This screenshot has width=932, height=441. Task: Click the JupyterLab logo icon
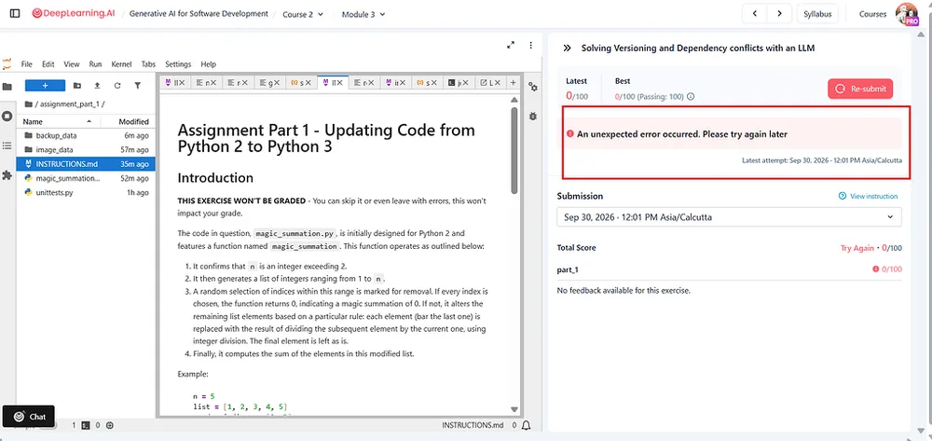point(7,64)
